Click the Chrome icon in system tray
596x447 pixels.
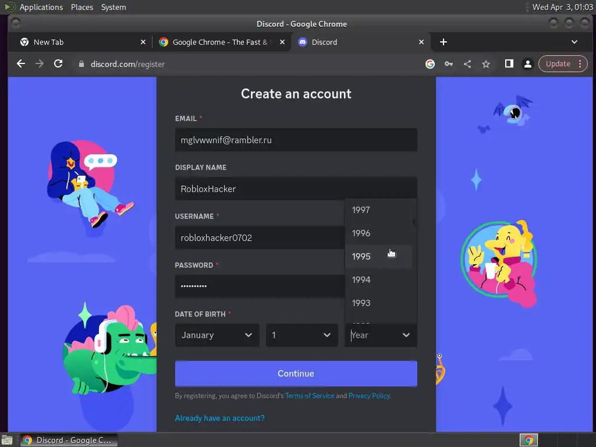pos(528,440)
